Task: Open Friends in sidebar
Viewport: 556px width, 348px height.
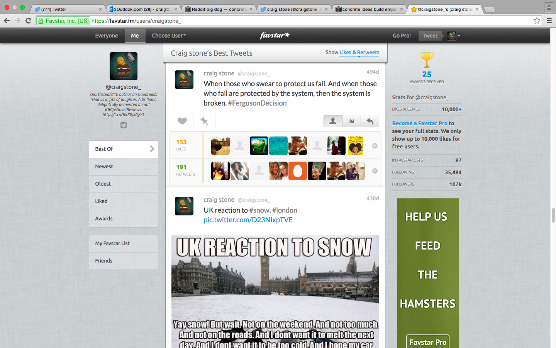Action: pyautogui.click(x=124, y=261)
